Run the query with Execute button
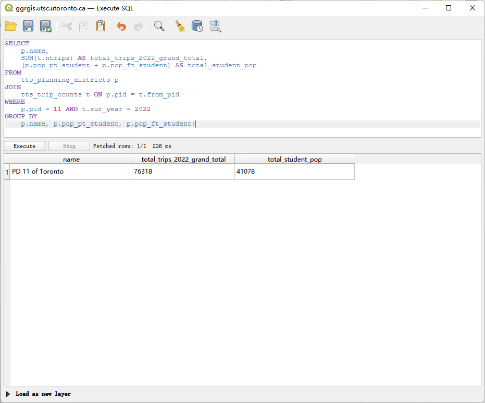Image resolution: width=485 pixels, height=403 pixels. tap(24, 146)
